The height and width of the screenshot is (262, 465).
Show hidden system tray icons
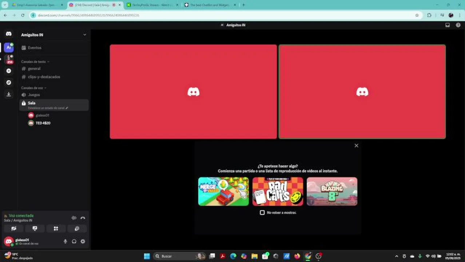click(397, 256)
